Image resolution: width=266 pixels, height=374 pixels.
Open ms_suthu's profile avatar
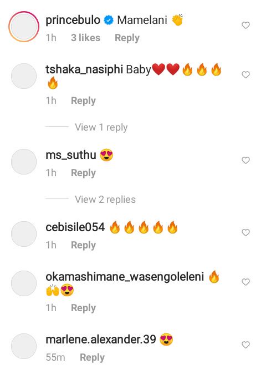click(x=24, y=162)
